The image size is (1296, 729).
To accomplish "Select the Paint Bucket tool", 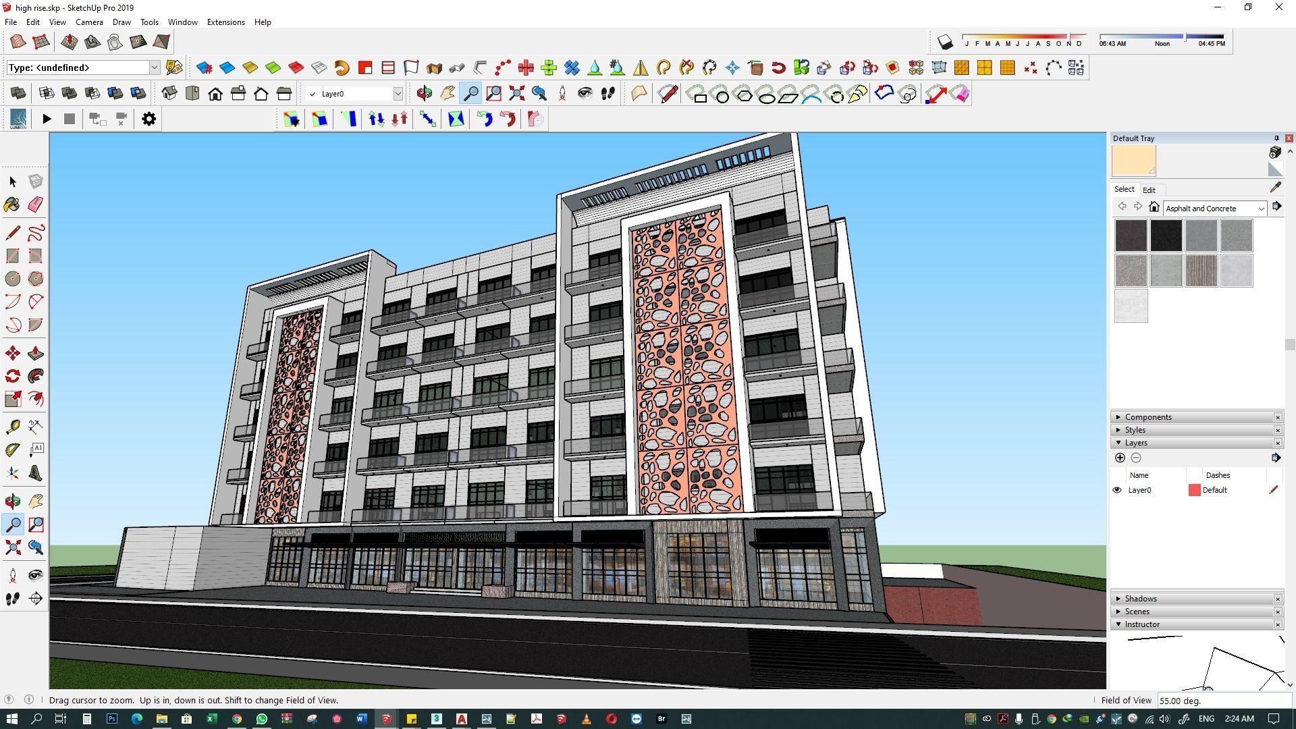I will [x=12, y=205].
